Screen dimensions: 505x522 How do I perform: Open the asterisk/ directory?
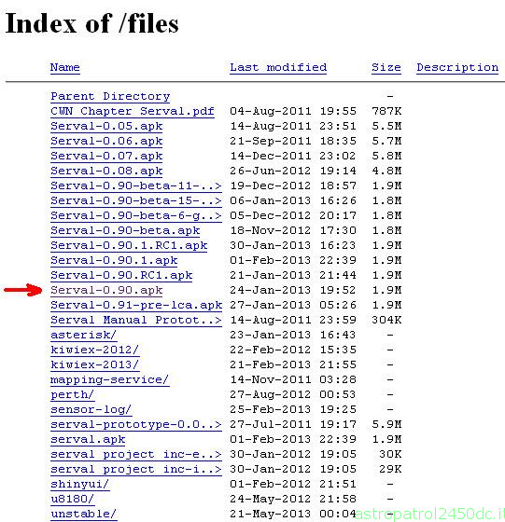click(x=84, y=335)
